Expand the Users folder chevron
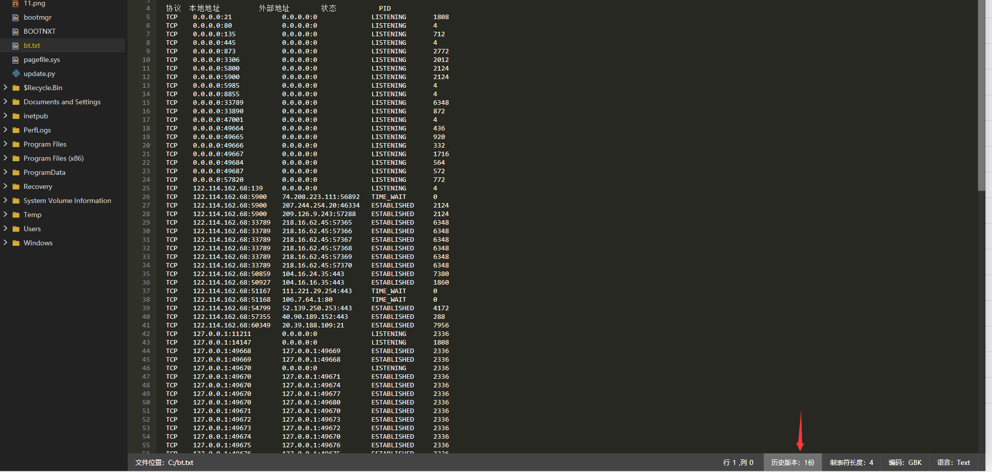The height and width of the screenshot is (472, 992). pyautogui.click(x=5, y=229)
